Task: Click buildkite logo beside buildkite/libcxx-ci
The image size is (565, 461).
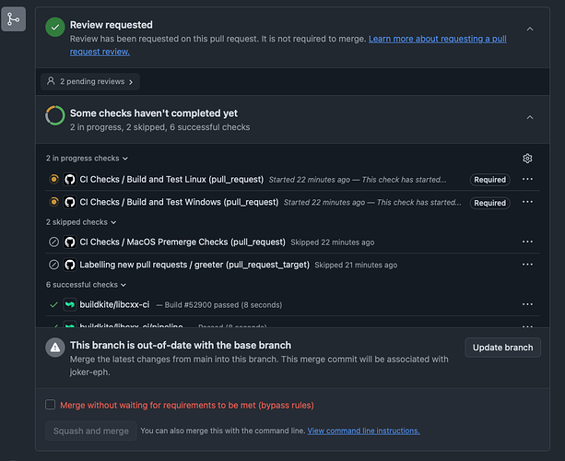Action: 69,304
